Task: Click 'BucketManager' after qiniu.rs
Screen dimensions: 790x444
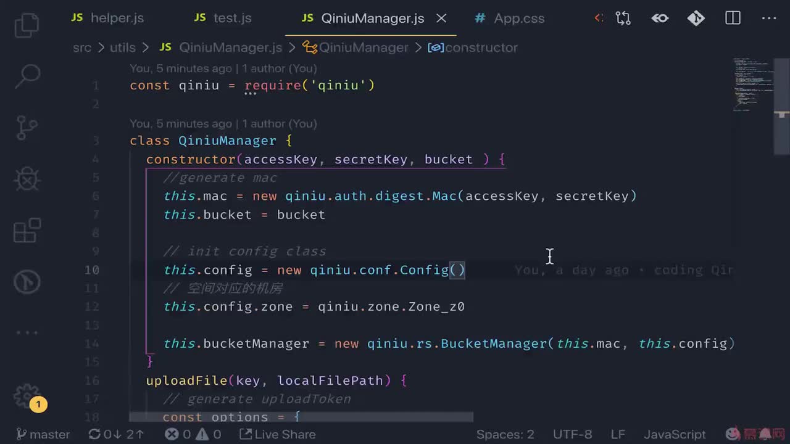Action: point(494,343)
